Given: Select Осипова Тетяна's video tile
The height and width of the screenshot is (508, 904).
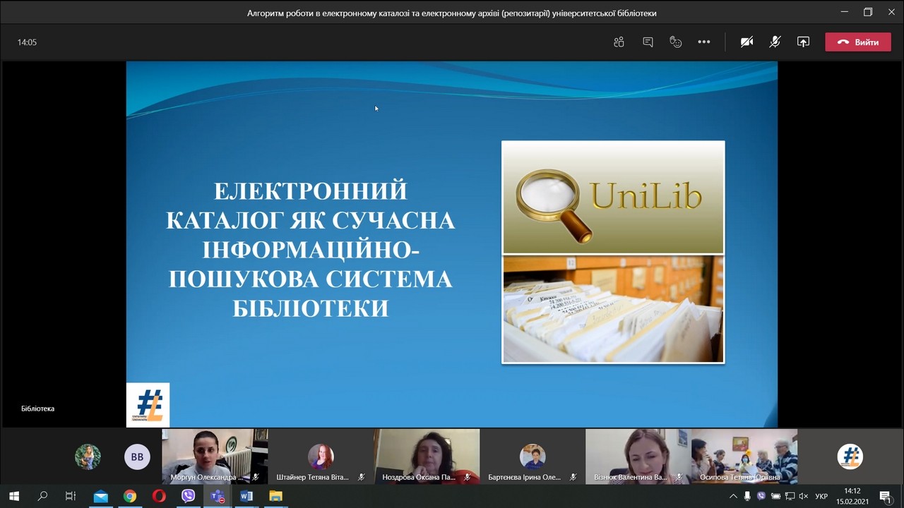Looking at the screenshot, I should [744, 456].
